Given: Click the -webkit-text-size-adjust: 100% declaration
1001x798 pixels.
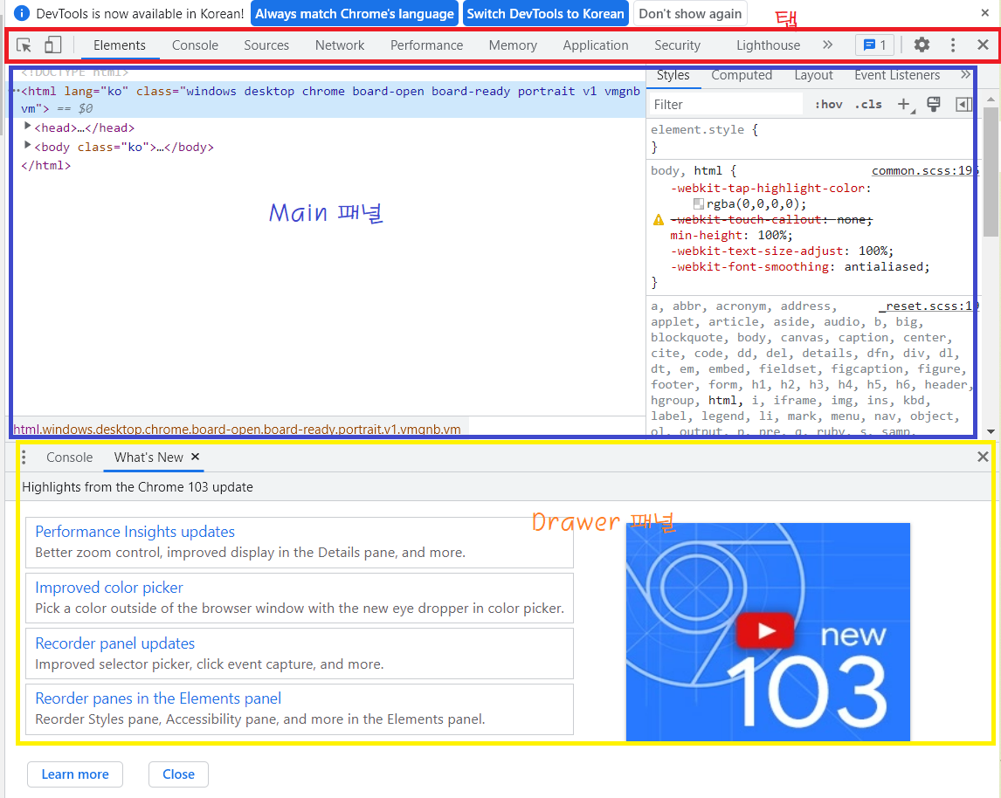Looking at the screenshot, I should coord(782,251).
